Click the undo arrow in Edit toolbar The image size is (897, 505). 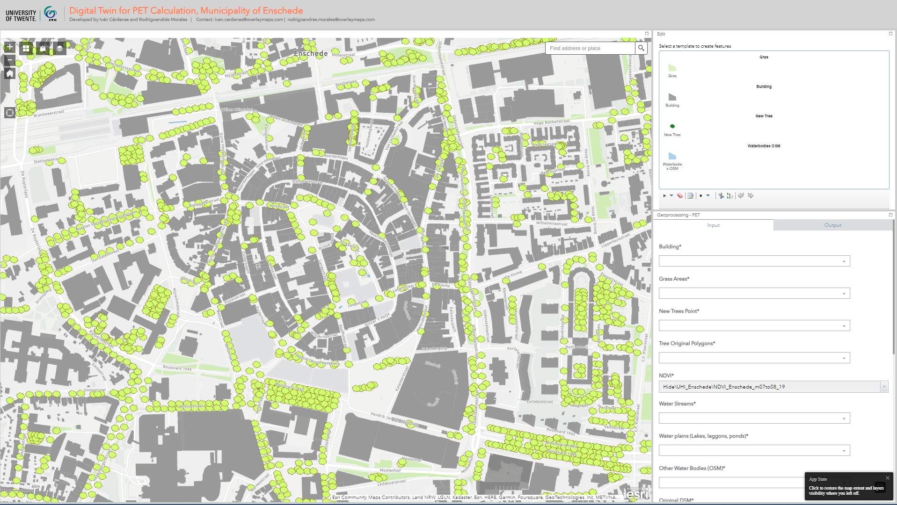[741, 195]
